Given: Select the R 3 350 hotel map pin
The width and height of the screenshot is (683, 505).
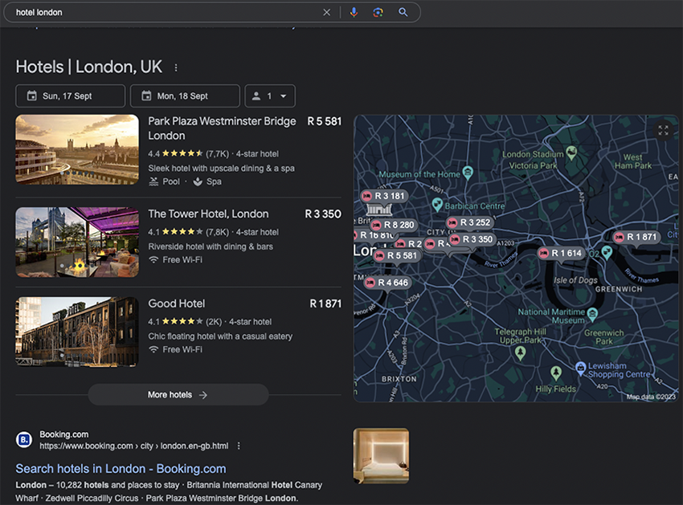Looking at the screenshot, I should (472, 239).
